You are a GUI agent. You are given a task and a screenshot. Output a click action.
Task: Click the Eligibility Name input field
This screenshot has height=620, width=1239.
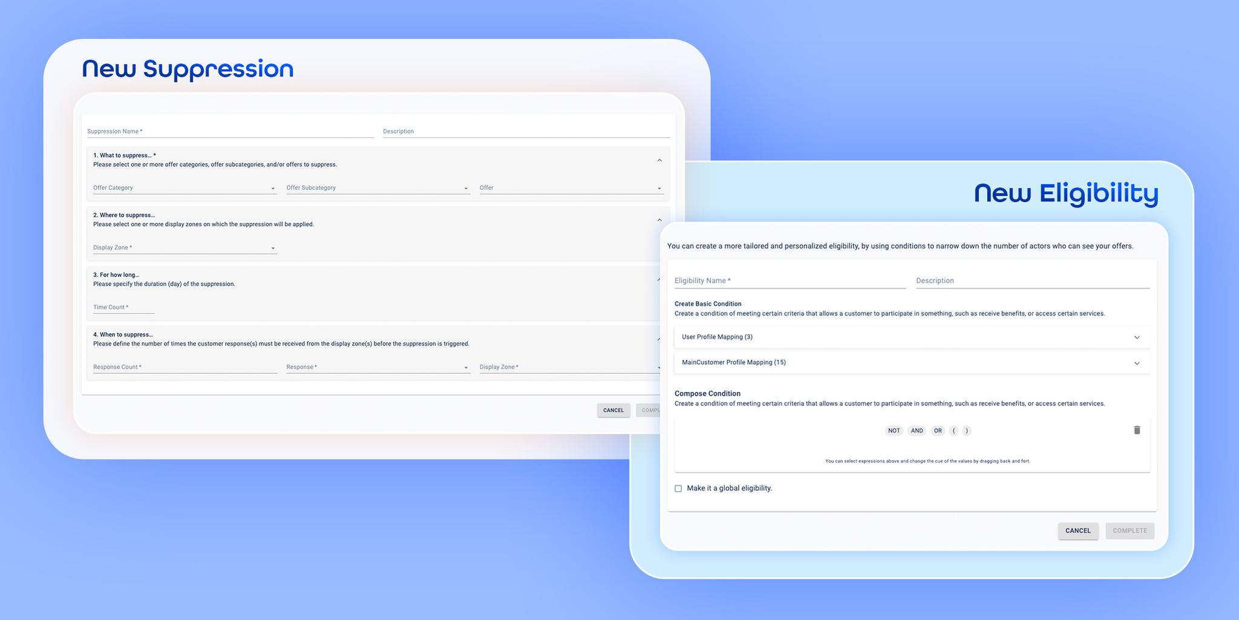coord(789,281)
